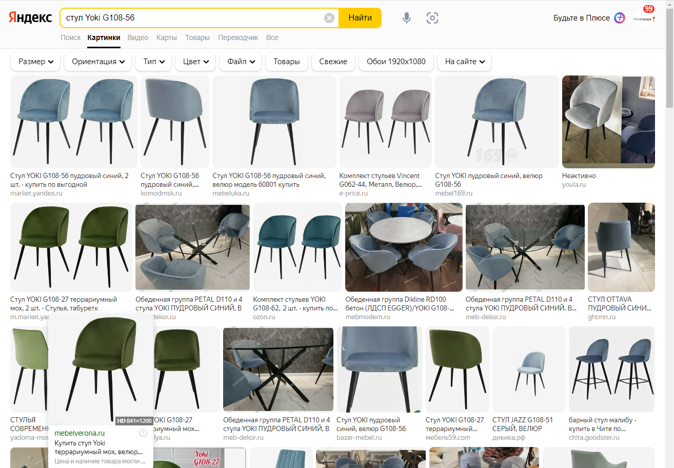Expand the Файл filter dropdown
Viewport: 674px width, 468px height.
pos(241,62)
